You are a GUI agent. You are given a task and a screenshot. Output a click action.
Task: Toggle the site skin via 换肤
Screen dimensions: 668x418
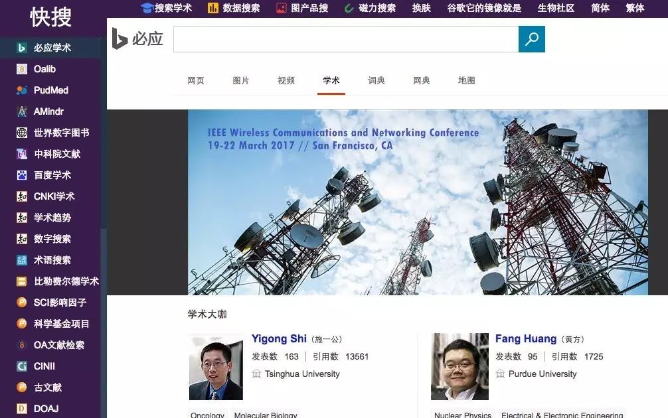[x=421, y=9]
